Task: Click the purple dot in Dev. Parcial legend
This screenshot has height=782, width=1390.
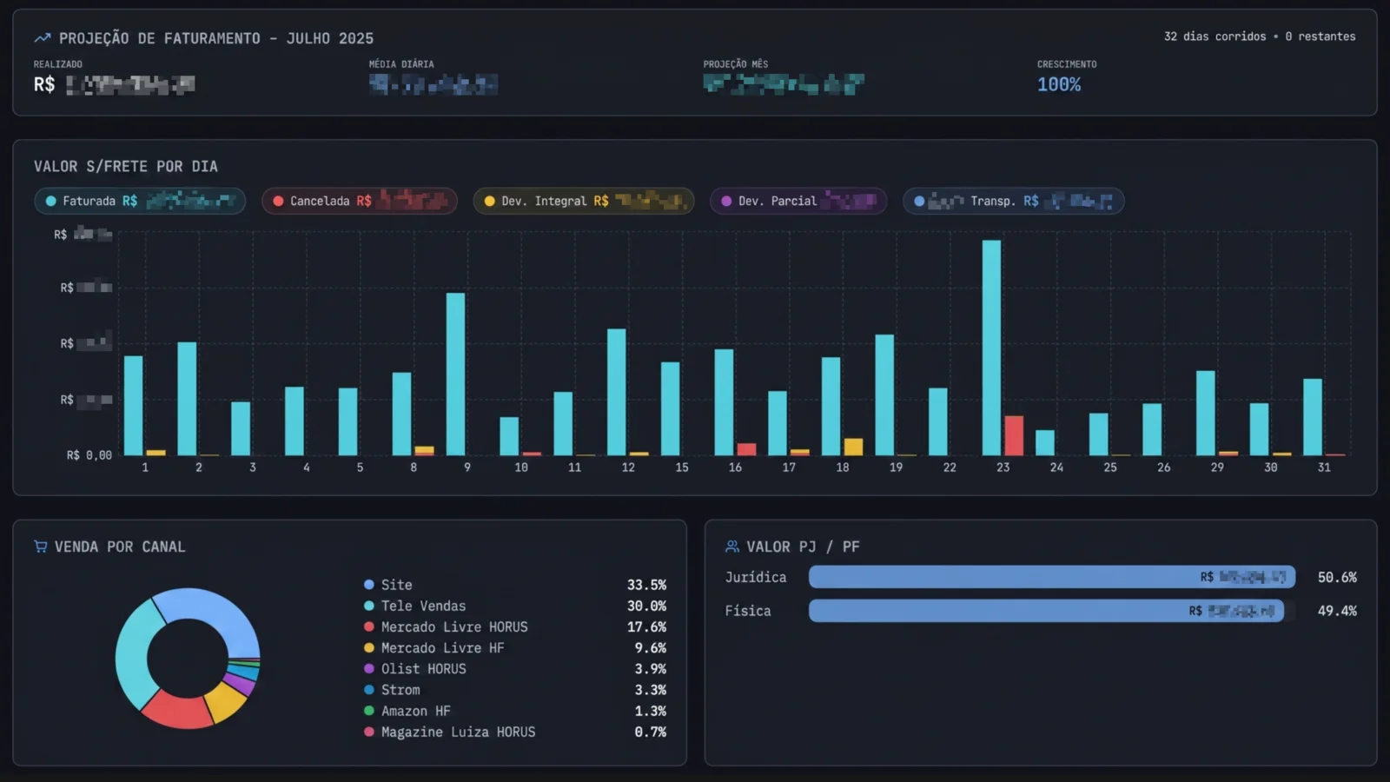Action: click(726, 201)
